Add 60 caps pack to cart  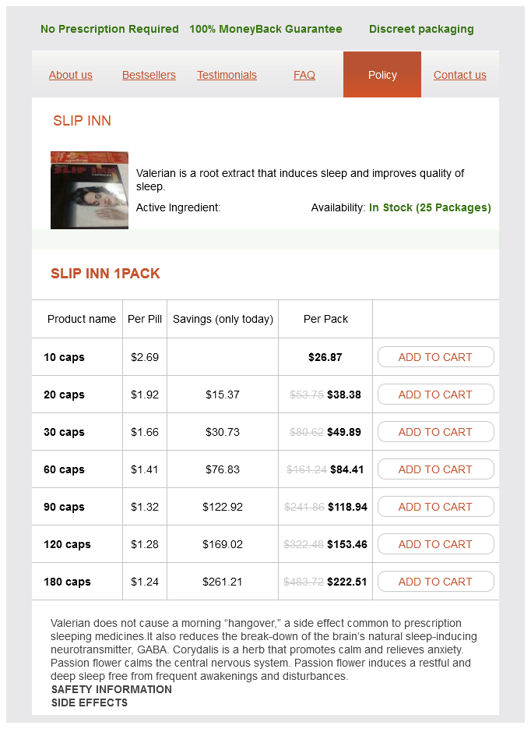(435, 469)
